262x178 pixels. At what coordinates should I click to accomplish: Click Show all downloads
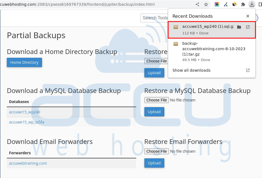191,70
